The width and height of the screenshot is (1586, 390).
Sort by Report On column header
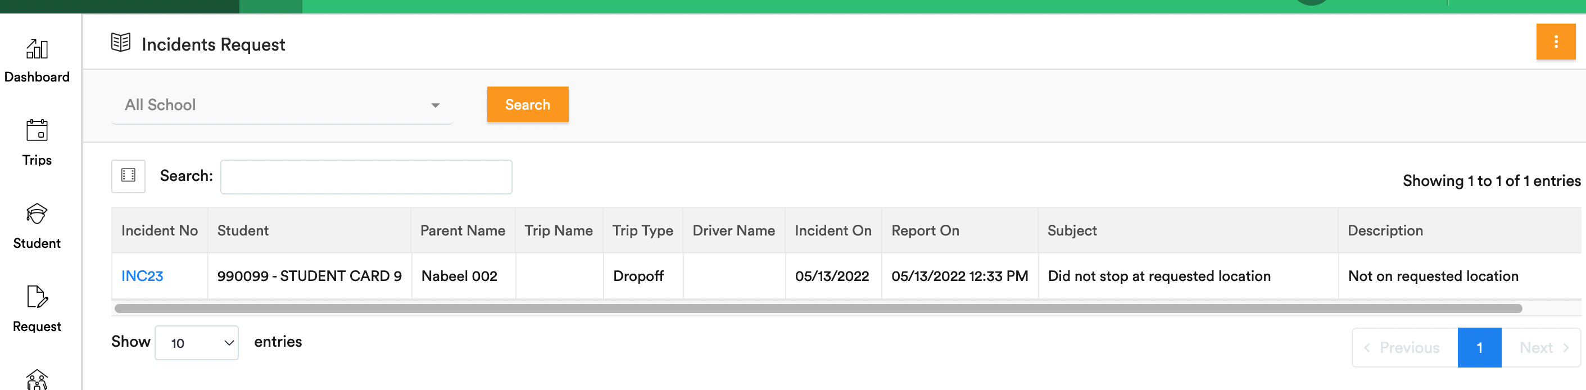(959, 230)
